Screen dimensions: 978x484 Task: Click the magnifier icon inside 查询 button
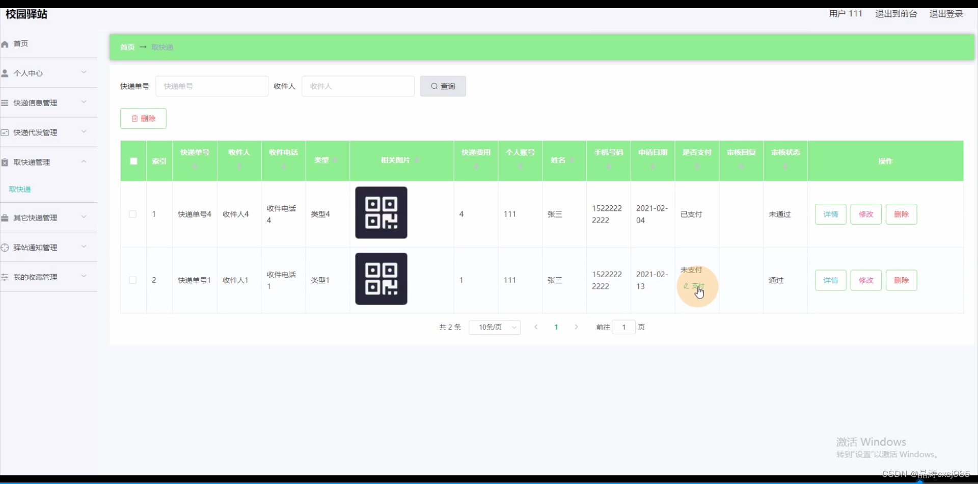(x=433, y=86)
